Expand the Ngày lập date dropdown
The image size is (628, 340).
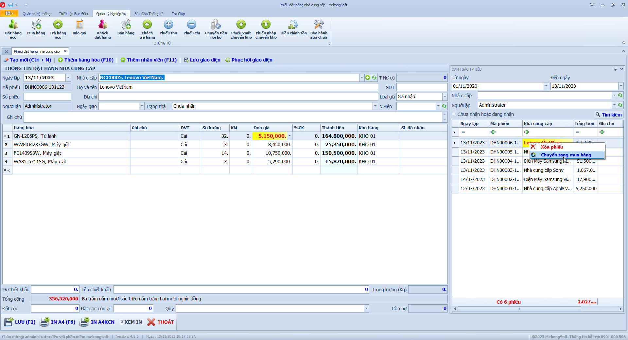coord(68,78)
